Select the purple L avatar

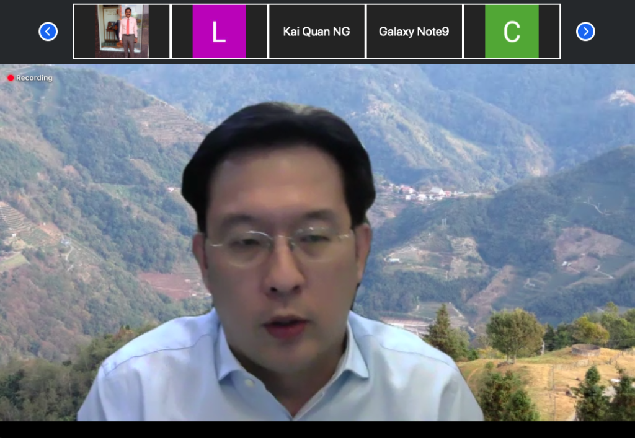click(x=219, y=32)
